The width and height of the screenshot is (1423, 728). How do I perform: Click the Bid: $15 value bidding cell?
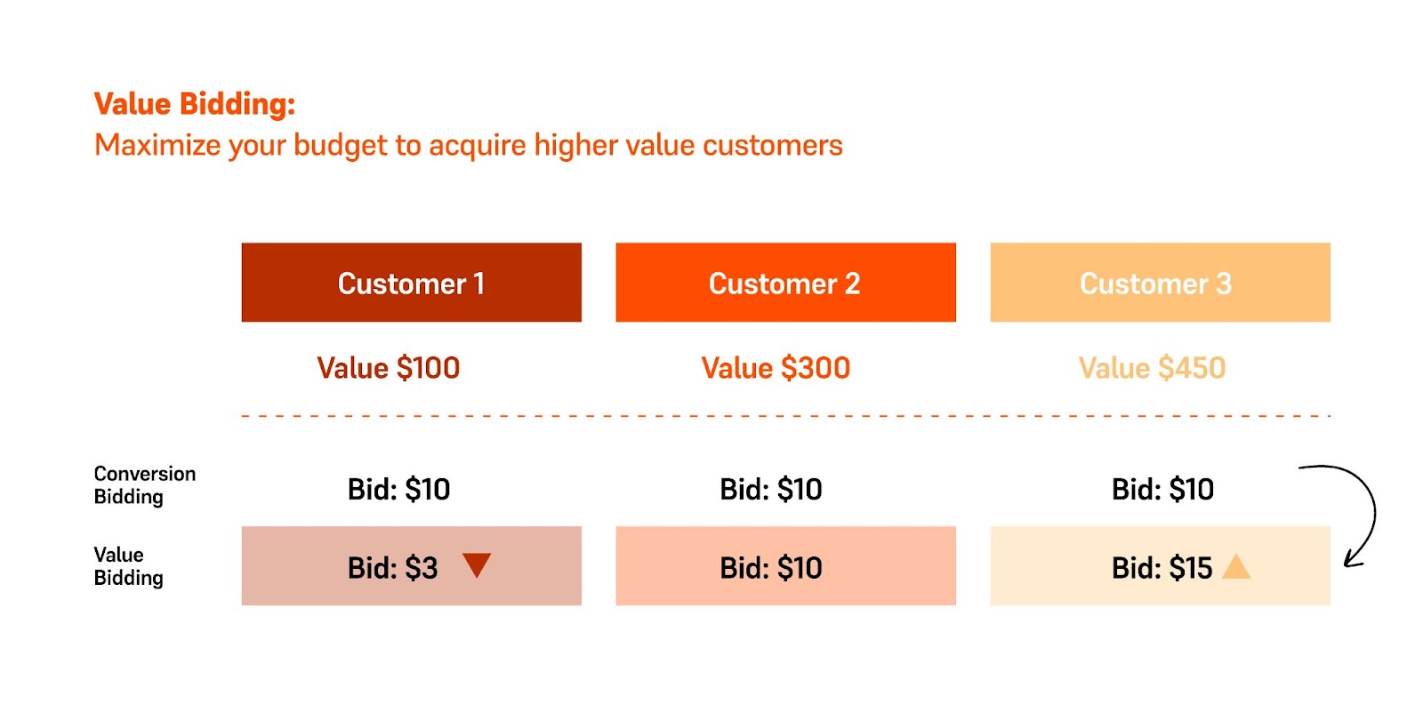pos(1160,566)
